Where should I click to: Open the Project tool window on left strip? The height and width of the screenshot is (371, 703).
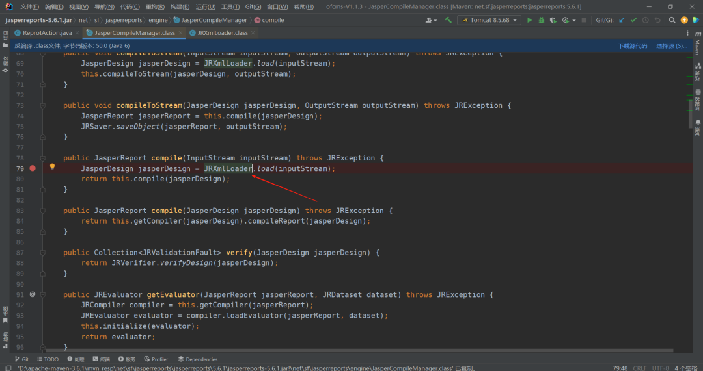5,40
